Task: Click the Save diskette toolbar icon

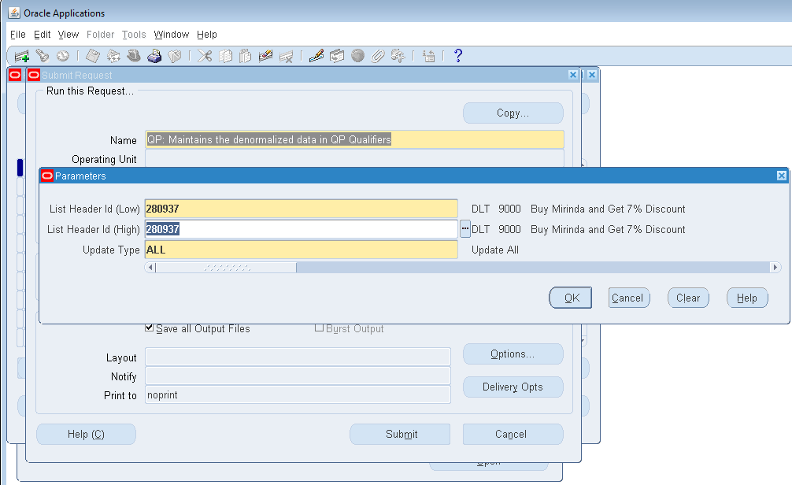Action: pos(93,56)
